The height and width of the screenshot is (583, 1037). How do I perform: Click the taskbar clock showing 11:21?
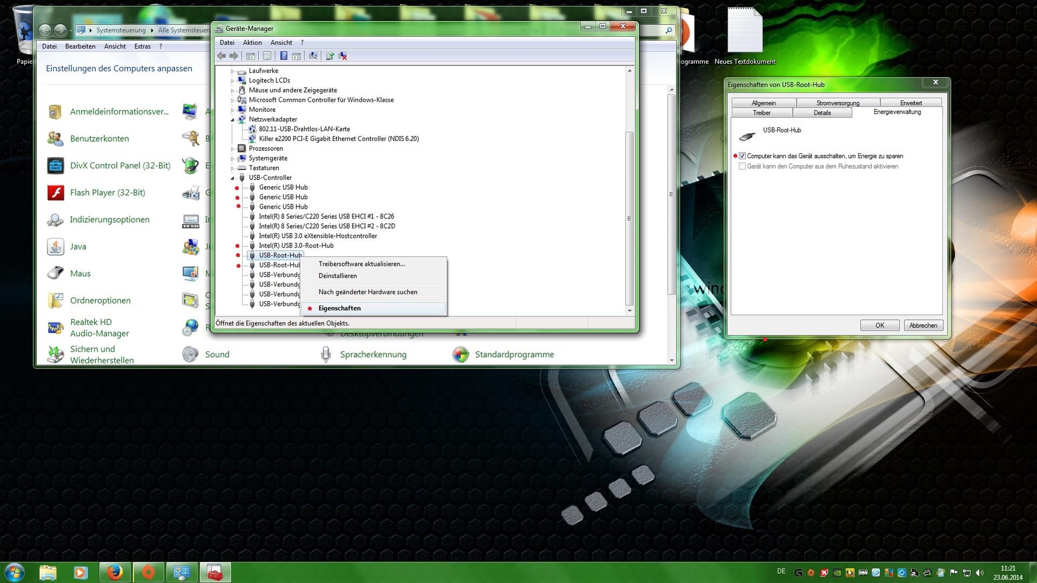coord(1008,573)
